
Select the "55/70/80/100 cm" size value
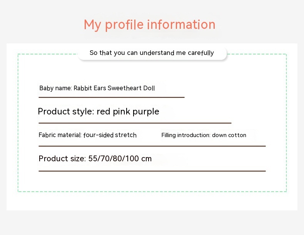pyautogui.click(x=120, y=159)
